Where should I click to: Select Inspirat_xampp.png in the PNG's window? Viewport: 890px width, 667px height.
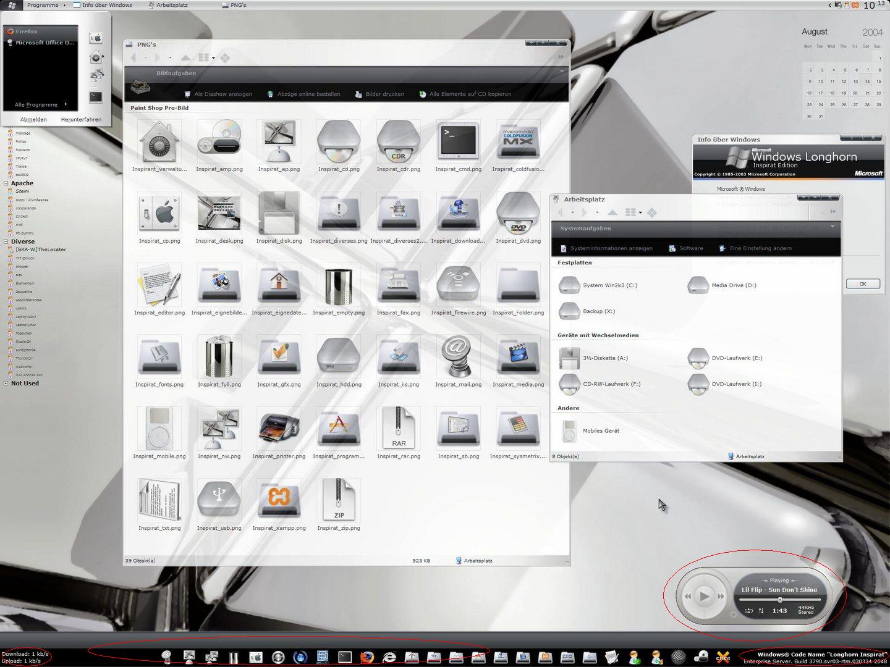pyautogui.click(x=279, y=506)
